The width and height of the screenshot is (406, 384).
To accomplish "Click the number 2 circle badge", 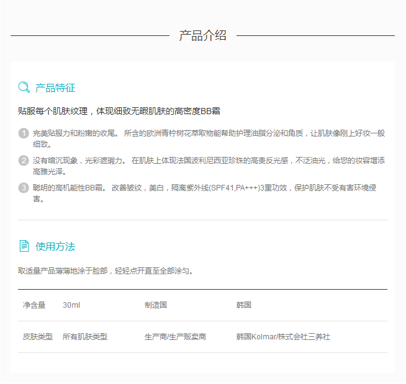I will click(24, 161).
